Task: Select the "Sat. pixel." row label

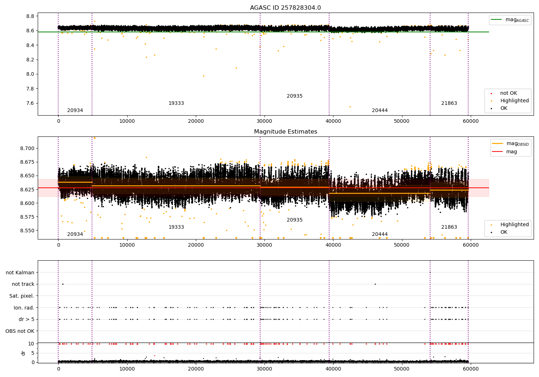Action: (22, 296)
